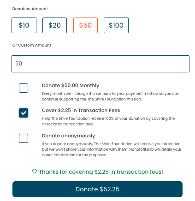This screenshot has height=201, width=195.
Task: Click the NonprofitsHQ donor information note
Action: (x=112, y=149)
